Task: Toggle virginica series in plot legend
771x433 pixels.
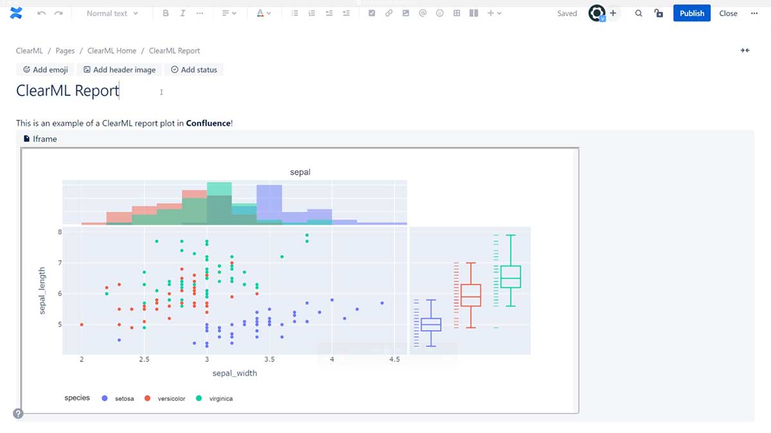Action: (215, 399)
